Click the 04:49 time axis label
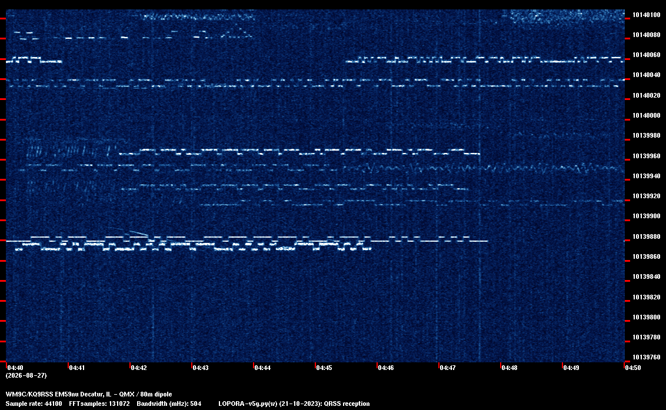The width and height of the screenshot is (666, 410). tap(571, 368)
